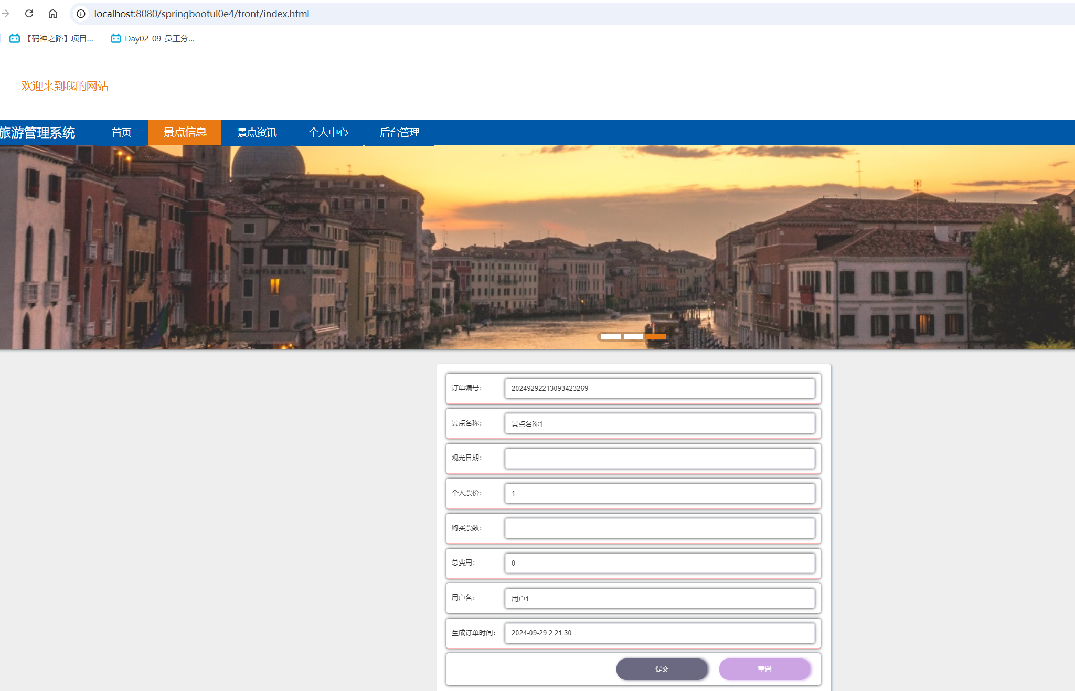Screen dimensions: 1075x691
Task: Select the first carousel indicator bar
Action: pyautogui.click(x=611, y=337)
